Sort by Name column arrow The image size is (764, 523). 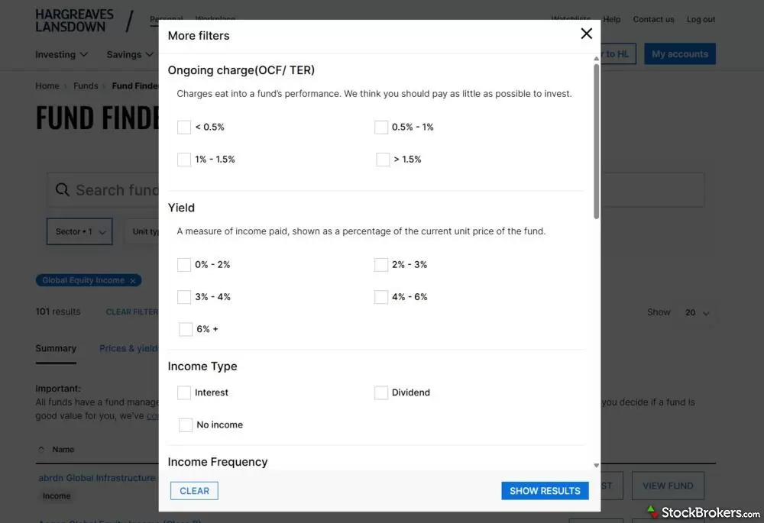click(40, 450)
